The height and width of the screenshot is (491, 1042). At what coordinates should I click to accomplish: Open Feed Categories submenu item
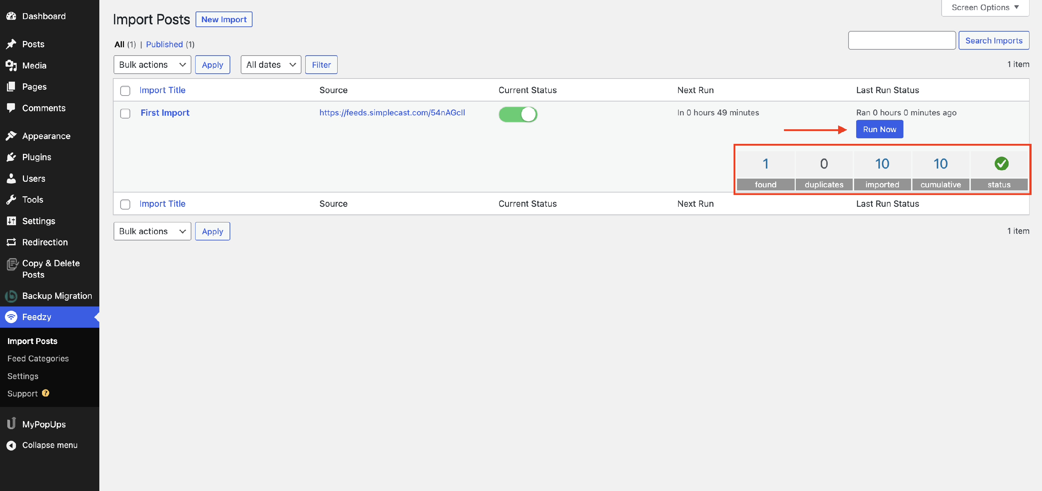point(38,358)
